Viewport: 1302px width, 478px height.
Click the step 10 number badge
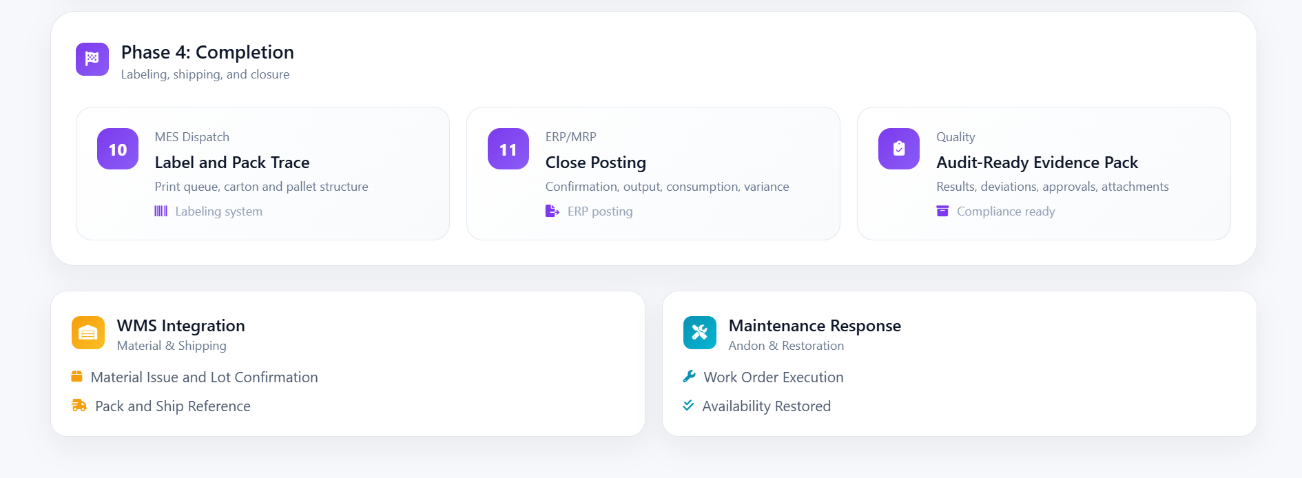click(x=118, y=149)
